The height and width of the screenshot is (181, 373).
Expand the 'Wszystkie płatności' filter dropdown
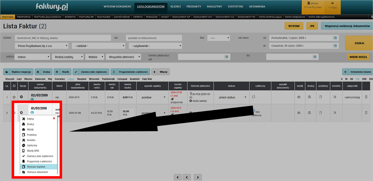(123, 57)
